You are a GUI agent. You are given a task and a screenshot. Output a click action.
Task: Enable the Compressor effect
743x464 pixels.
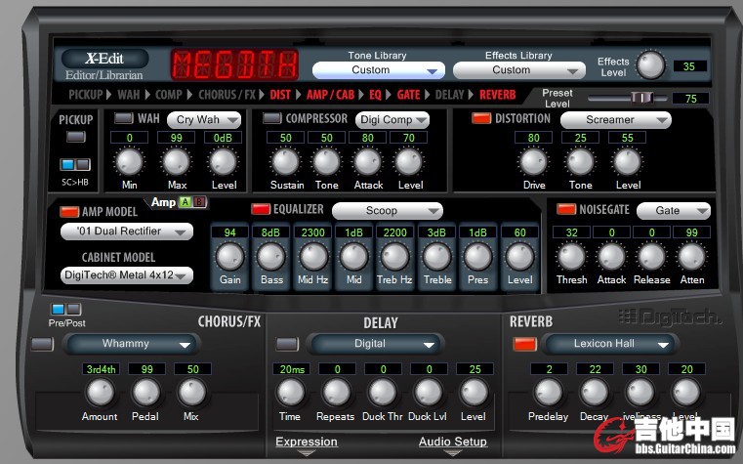pyautogui.click(x=272, y=118)
